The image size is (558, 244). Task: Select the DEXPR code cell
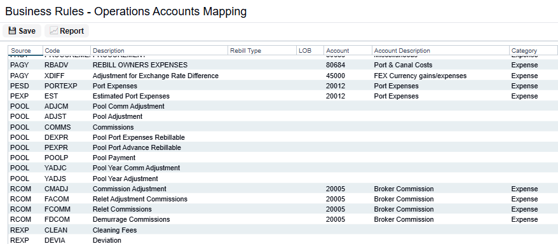(x=56, y=137)
